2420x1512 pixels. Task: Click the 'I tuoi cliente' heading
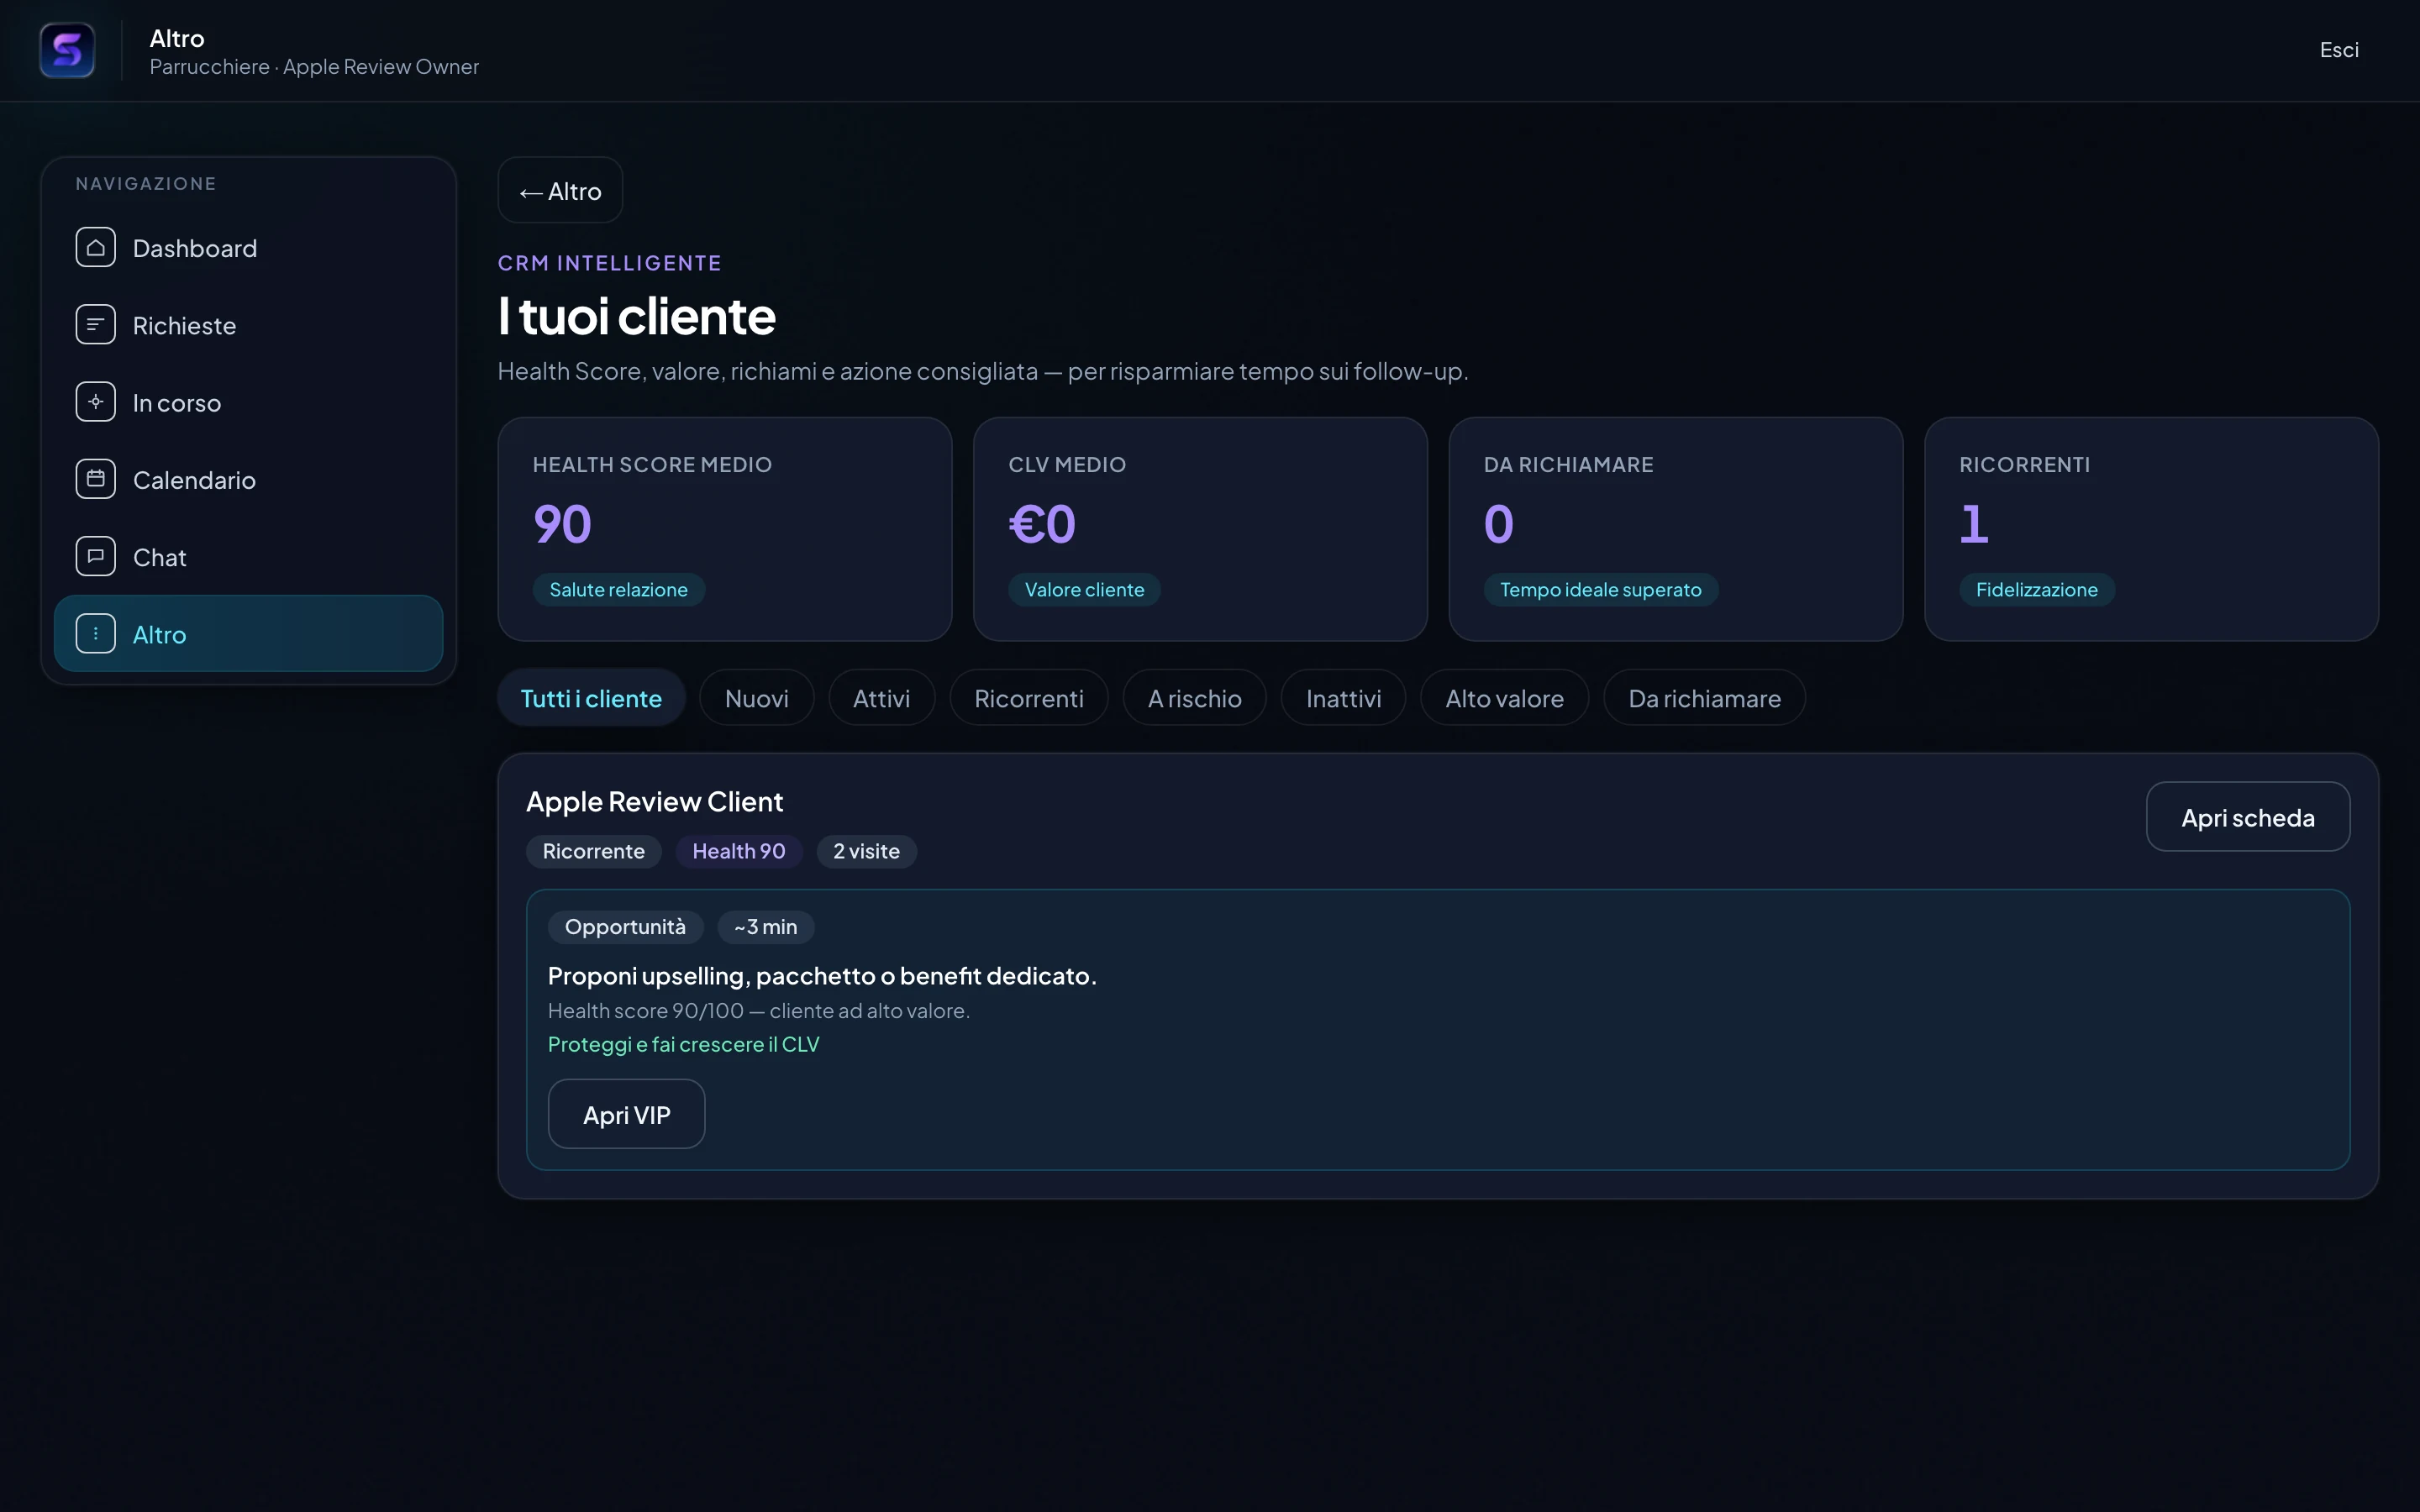coord(636,316)
